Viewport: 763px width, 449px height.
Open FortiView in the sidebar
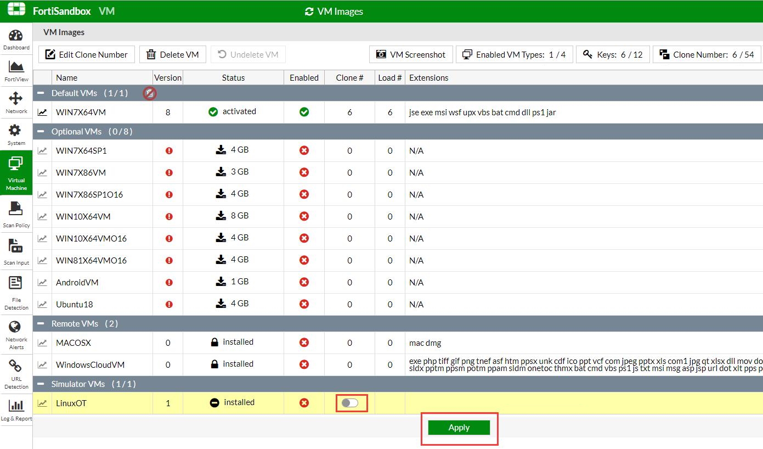pos(16,71)
